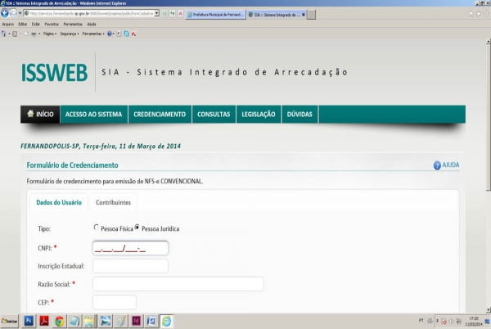Expand the Página toolbar dropdown
Screen dimensions: 491x329
(x=49, y=34)
